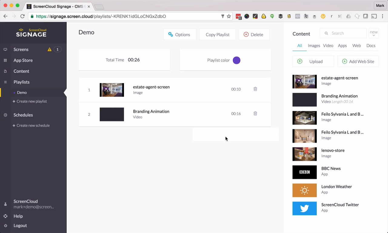
Task: Open the App Store sidebar item
Action: [x=23, y=60]
